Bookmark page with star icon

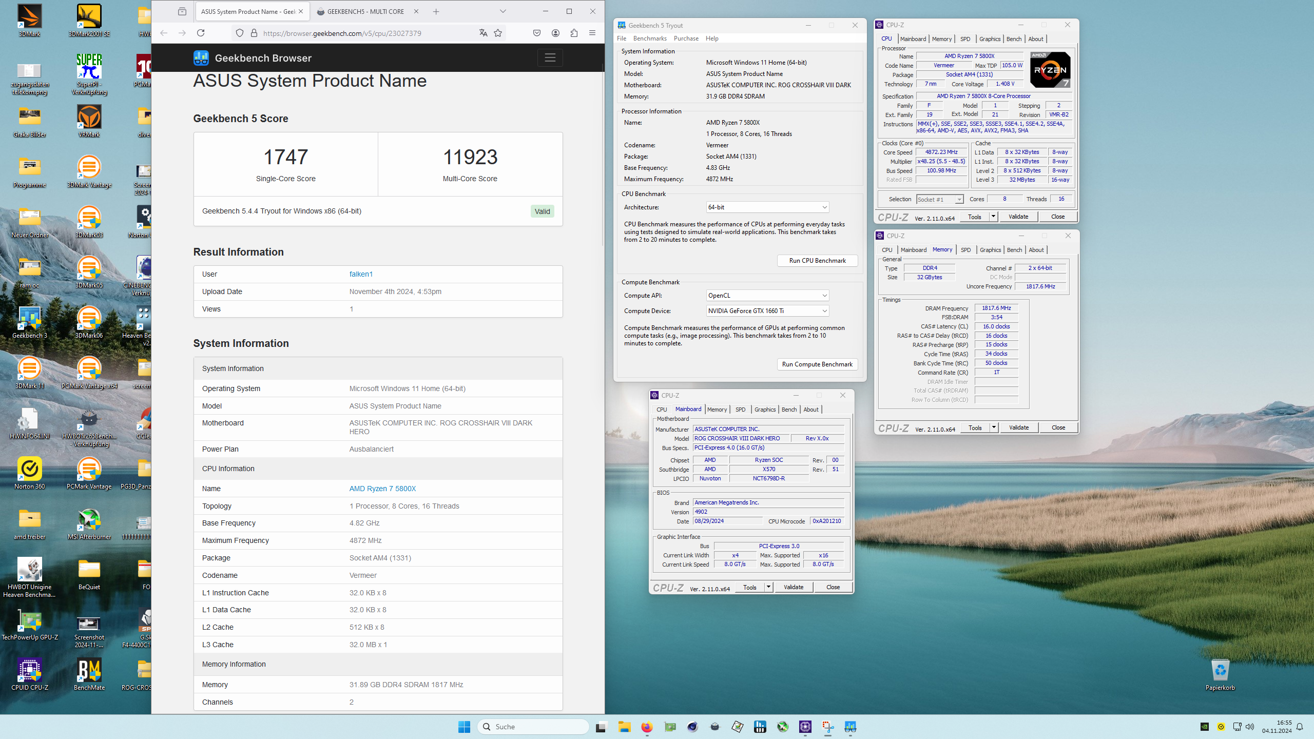(x=498, y=33)
